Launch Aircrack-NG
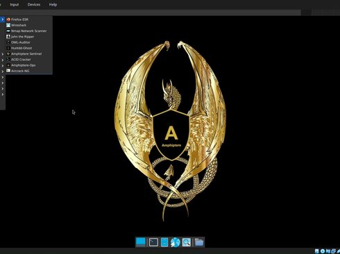This screenshot has height=254, width=340. click(x=28, y=71)
